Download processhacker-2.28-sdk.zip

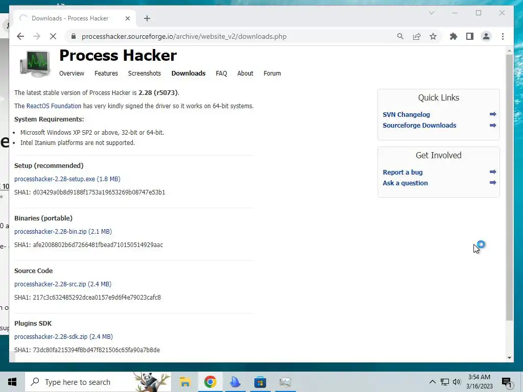click(x=63, y=337)
